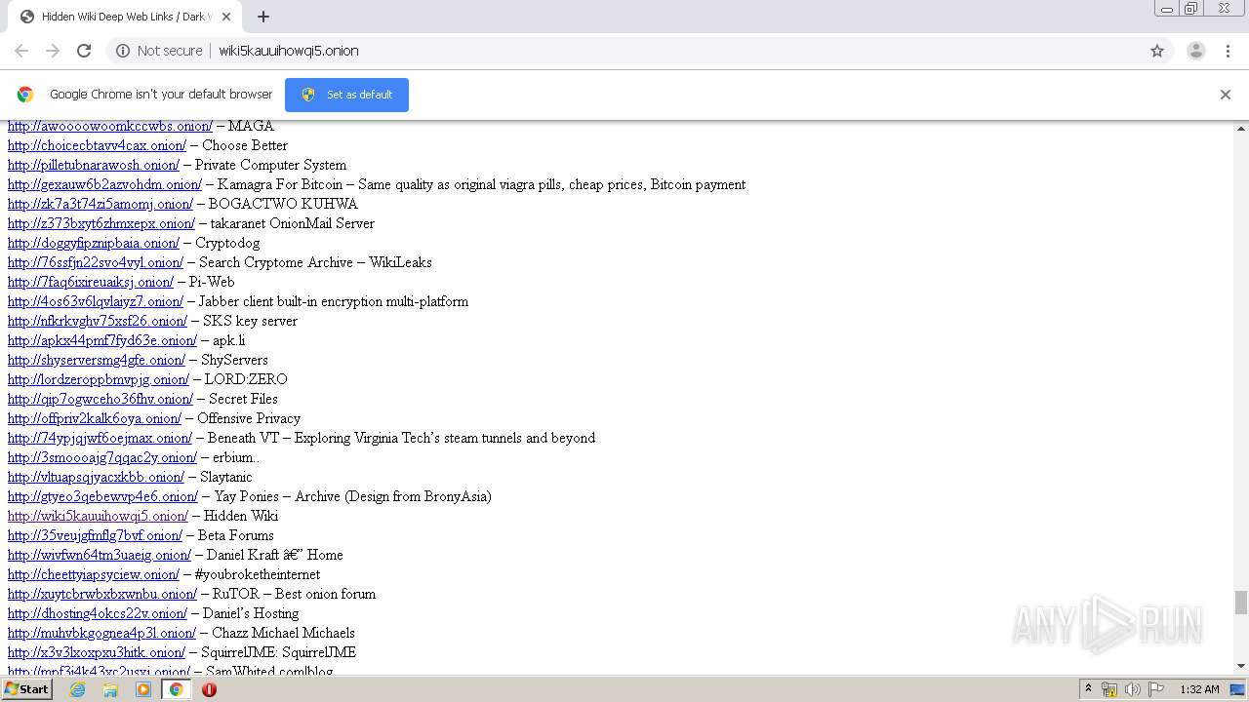Open the gtyeo3qebewvp4e6.onion Yay Ponies link
The width and height of the screenshot is (1249, 702).
coord(102,496)
